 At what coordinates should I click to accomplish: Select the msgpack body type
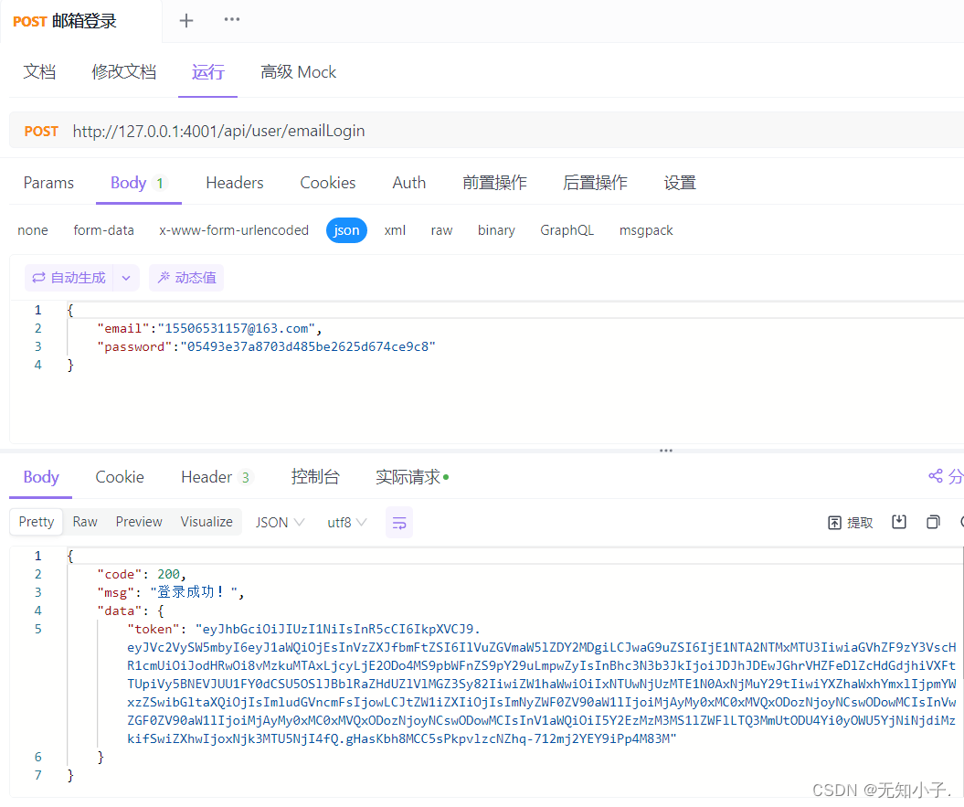pyautogui.click(x=646, y=230)
